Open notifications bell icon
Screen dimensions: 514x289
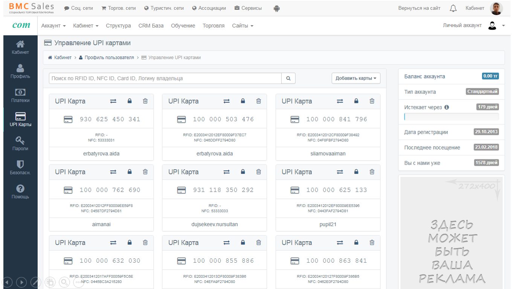(453, 8)
